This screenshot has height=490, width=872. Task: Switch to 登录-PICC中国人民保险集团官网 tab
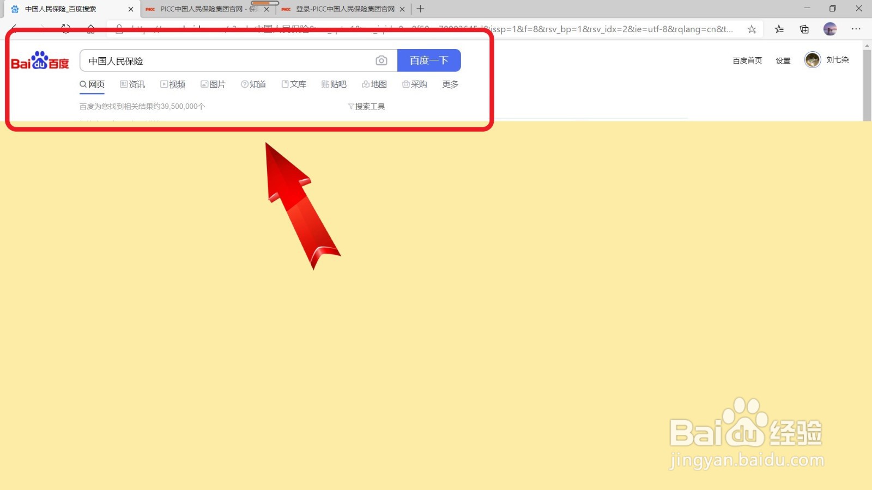pos(343,9)
